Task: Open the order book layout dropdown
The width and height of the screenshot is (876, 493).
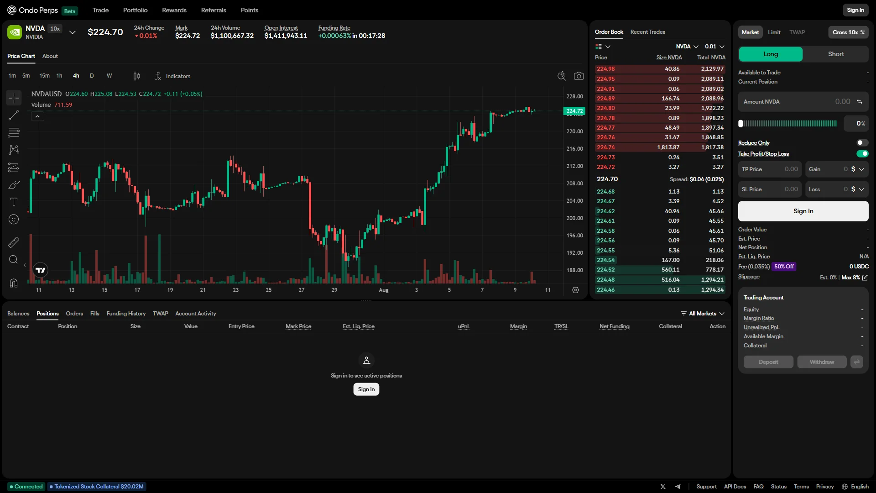Action: (603, 47)
